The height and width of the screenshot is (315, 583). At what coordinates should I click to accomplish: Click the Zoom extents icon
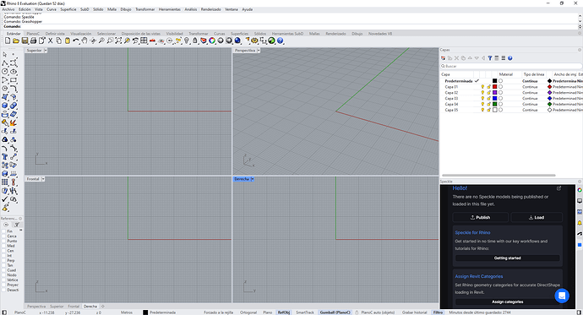118,41
